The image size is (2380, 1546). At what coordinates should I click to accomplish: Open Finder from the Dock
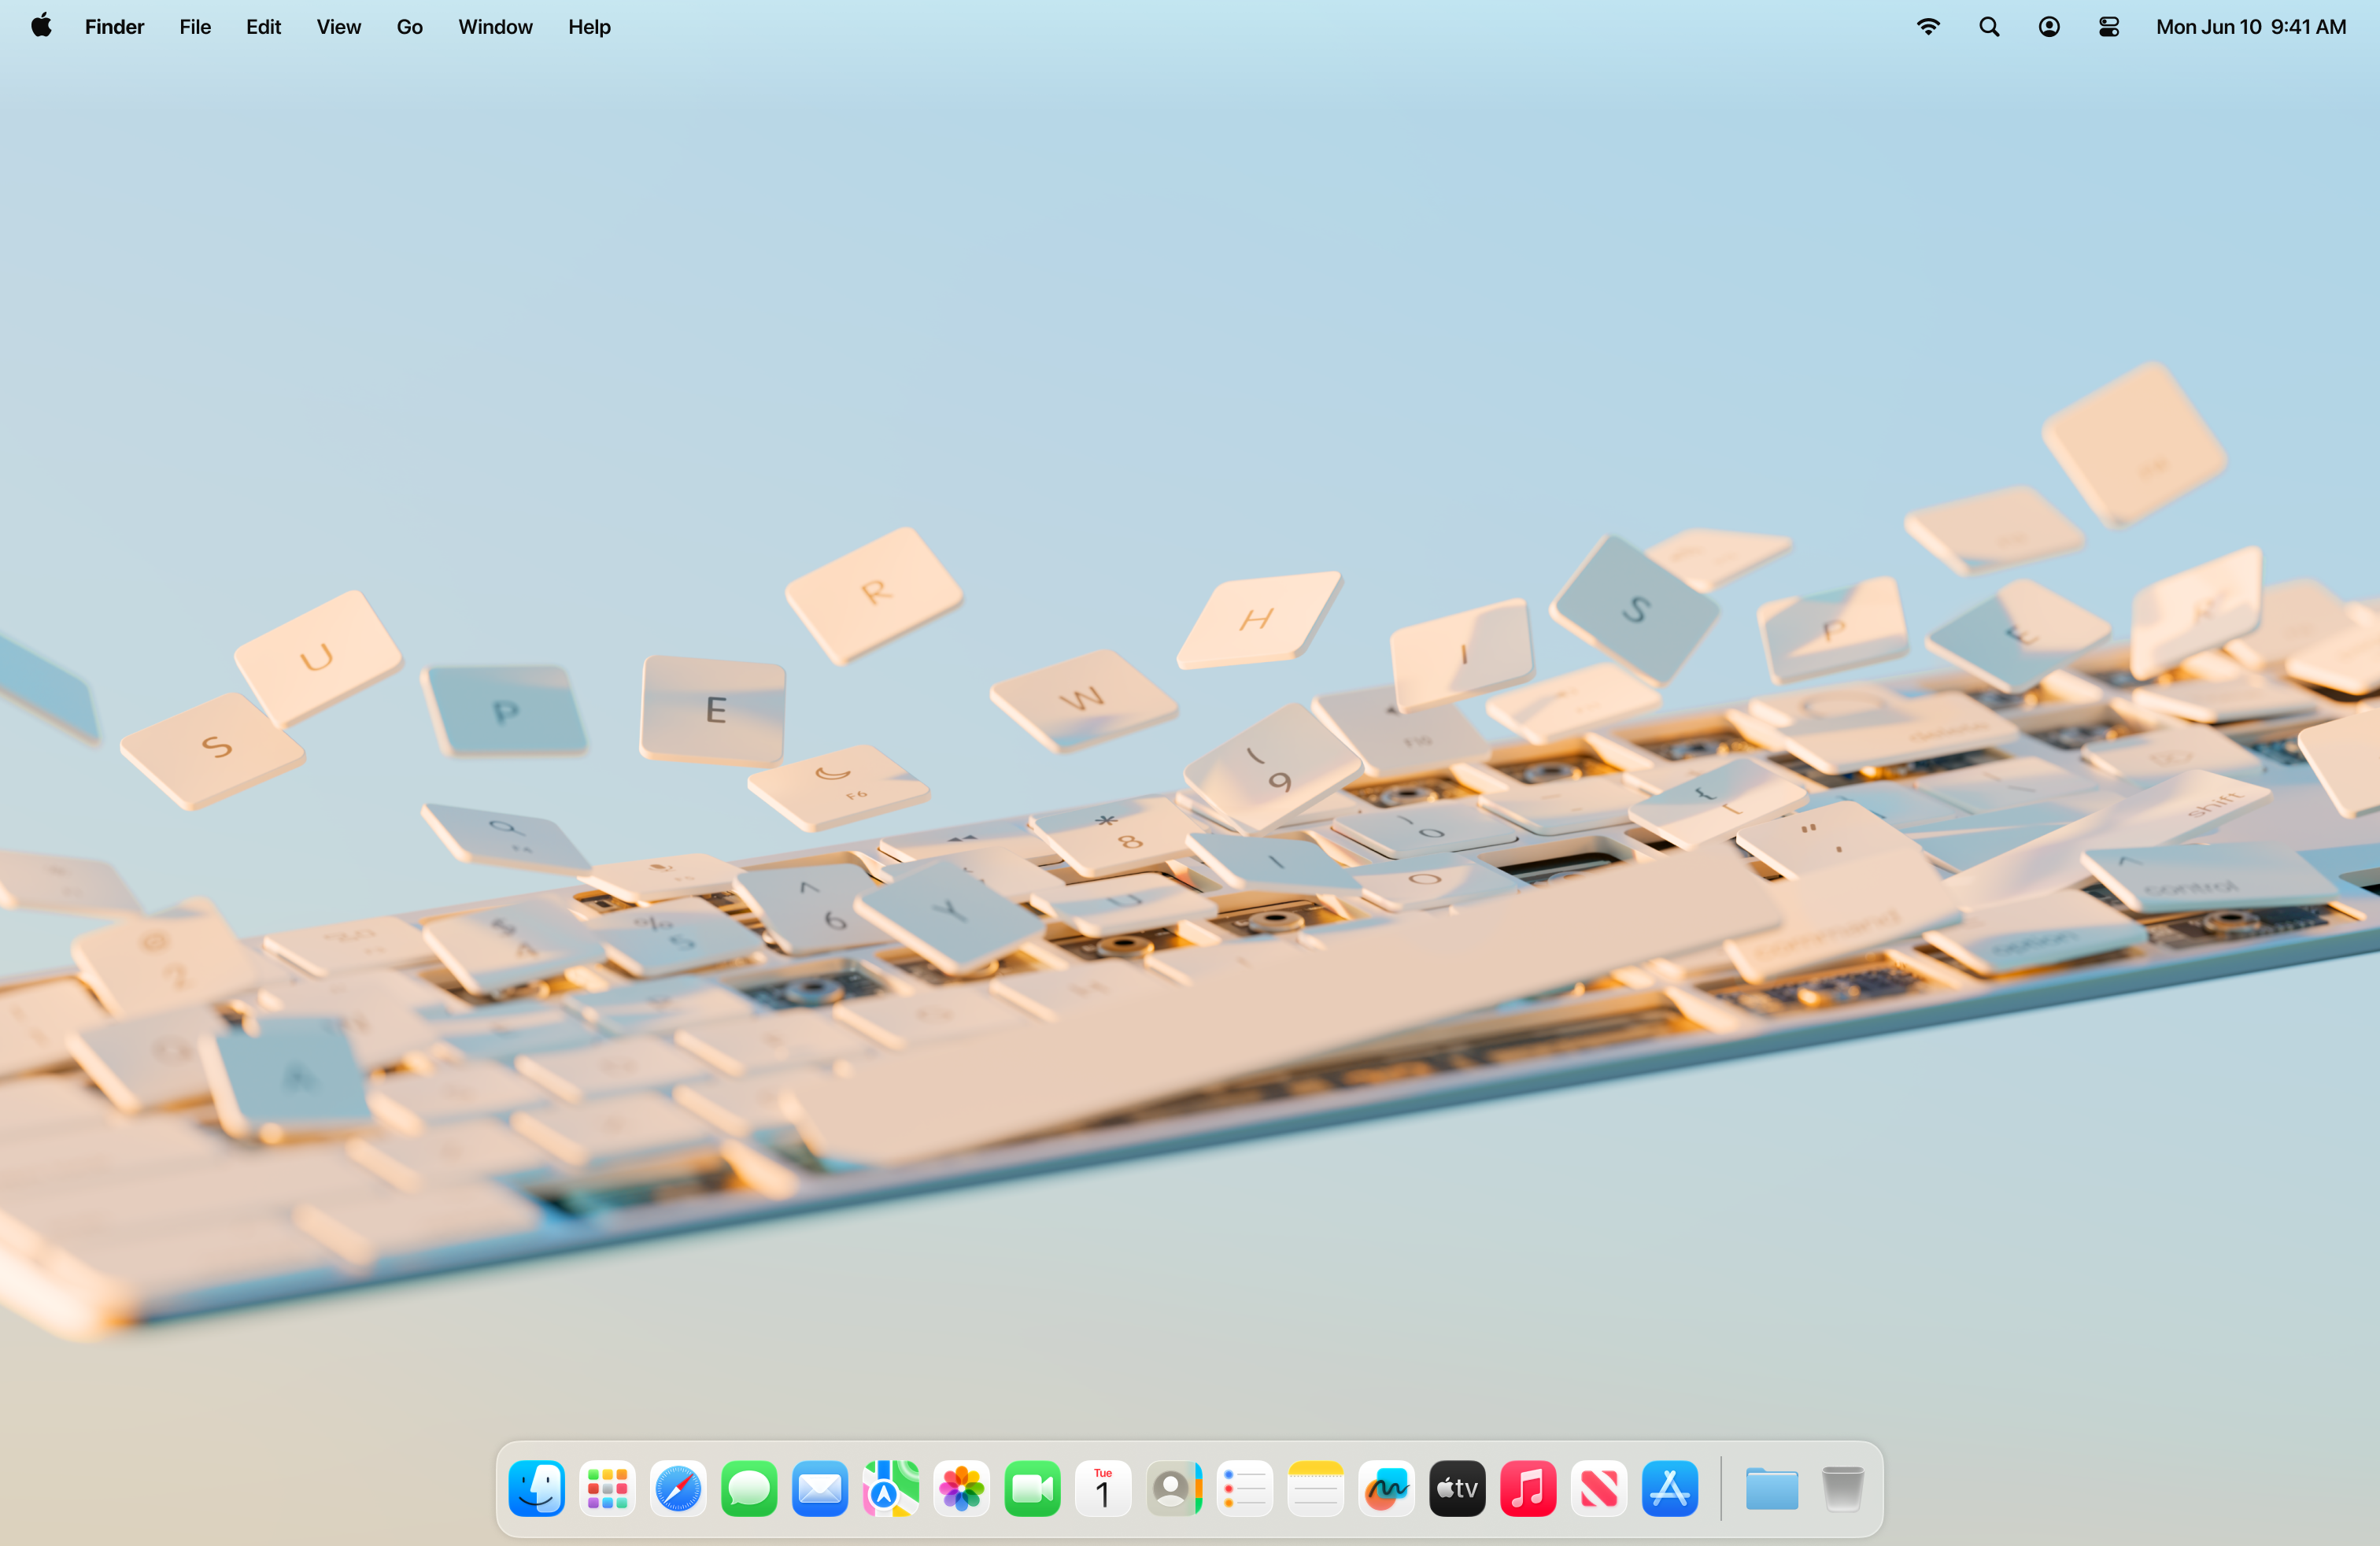[537, 1489]
